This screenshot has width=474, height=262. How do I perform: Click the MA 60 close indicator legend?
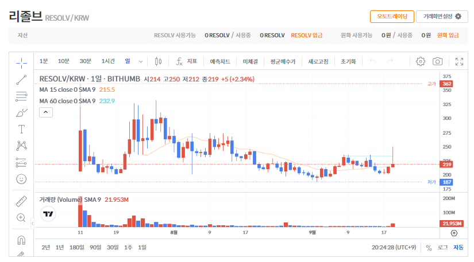(67, 101)
